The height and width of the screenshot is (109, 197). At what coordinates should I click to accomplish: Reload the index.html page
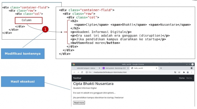pyautogui.click(x=82, y=72)
